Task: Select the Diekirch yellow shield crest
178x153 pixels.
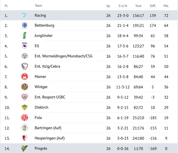Action: click(25, 107)
